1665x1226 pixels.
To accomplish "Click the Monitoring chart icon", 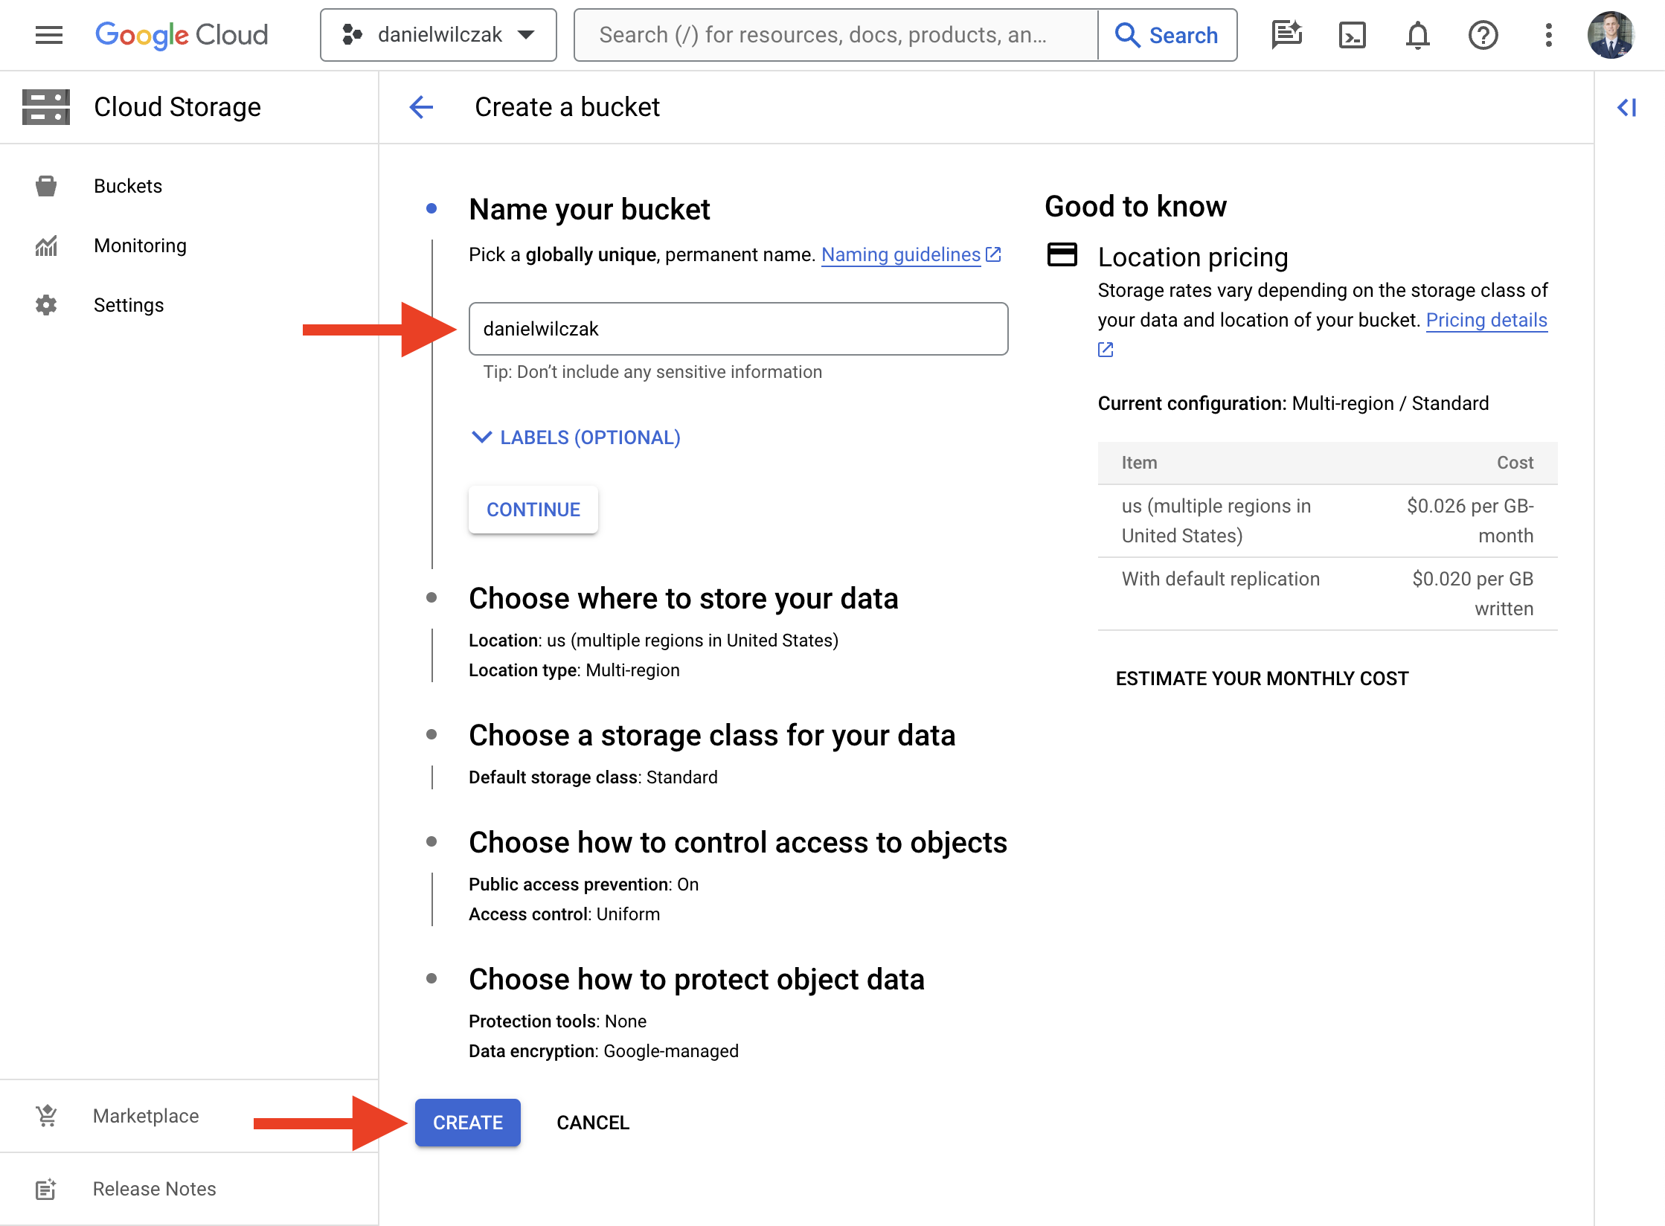I will coord(46,245).
